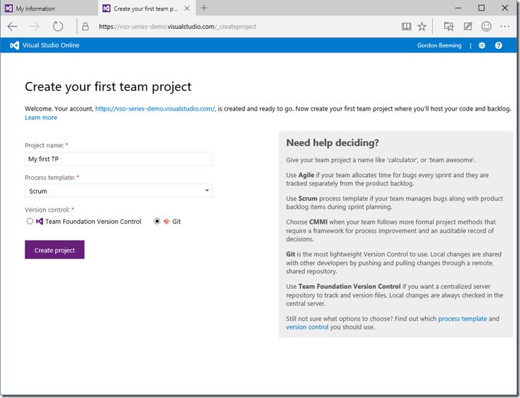Click the Gordon Beeming user name
This screenshot has width=520, height=398.
coord(439,45)
